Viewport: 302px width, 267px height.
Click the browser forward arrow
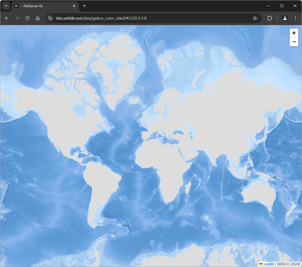[x=17, y=18]
